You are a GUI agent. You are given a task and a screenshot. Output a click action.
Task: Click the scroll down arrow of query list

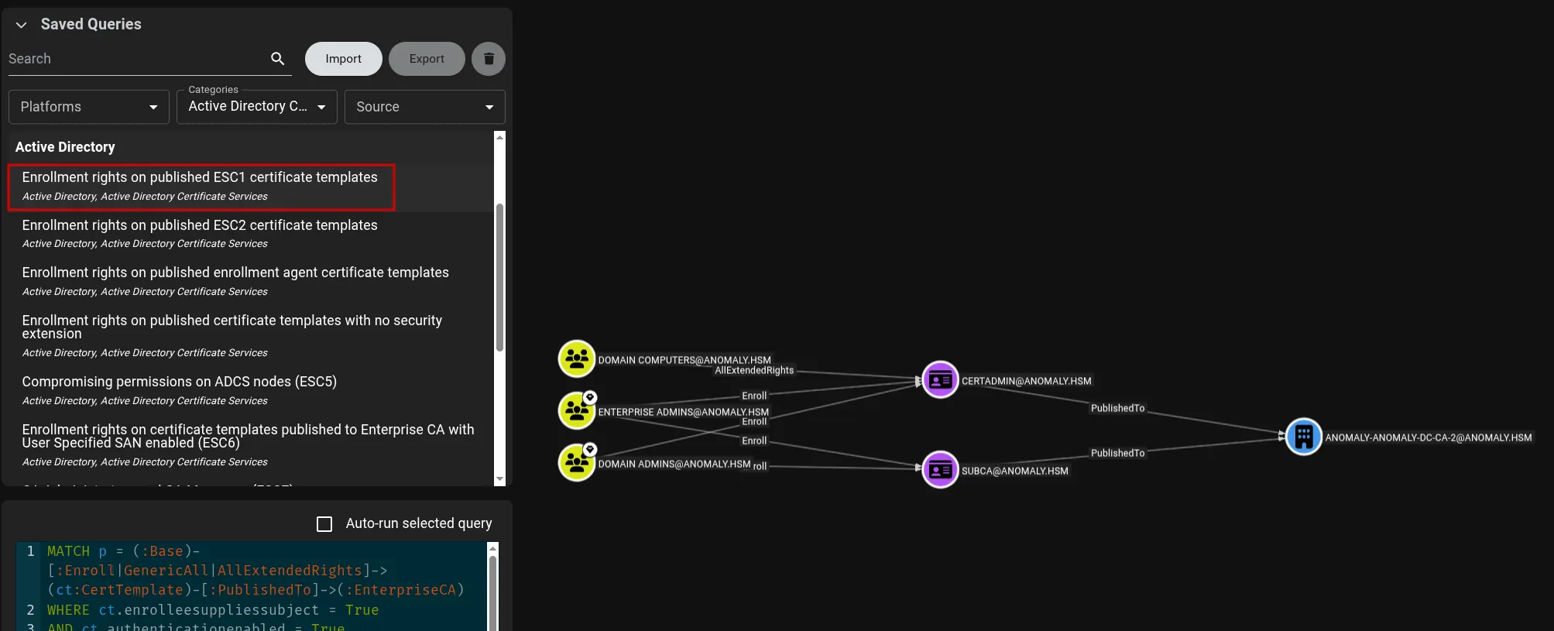click(499, 479)
